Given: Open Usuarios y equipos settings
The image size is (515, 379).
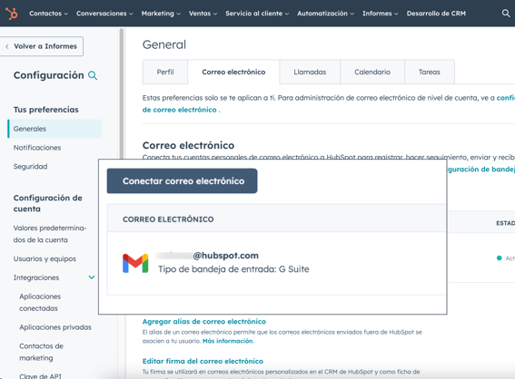Looking at the screenshot, I should coord(45,258).
